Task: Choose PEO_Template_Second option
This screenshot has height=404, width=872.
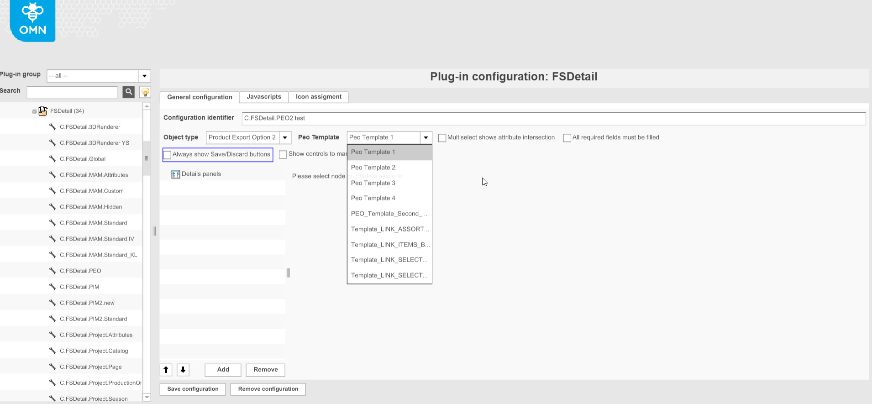Action: coord(389,214)
